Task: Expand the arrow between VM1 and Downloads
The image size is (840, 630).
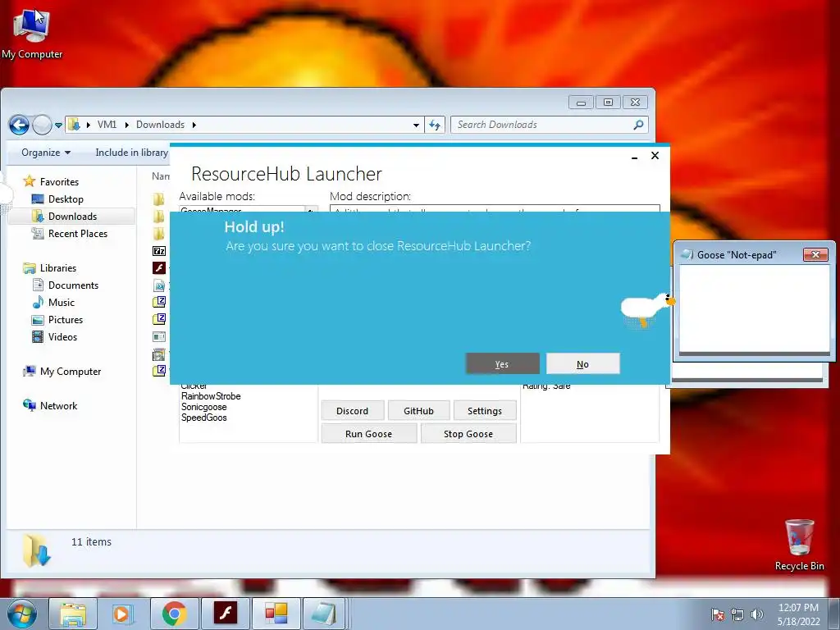Action: click(127, 125)
